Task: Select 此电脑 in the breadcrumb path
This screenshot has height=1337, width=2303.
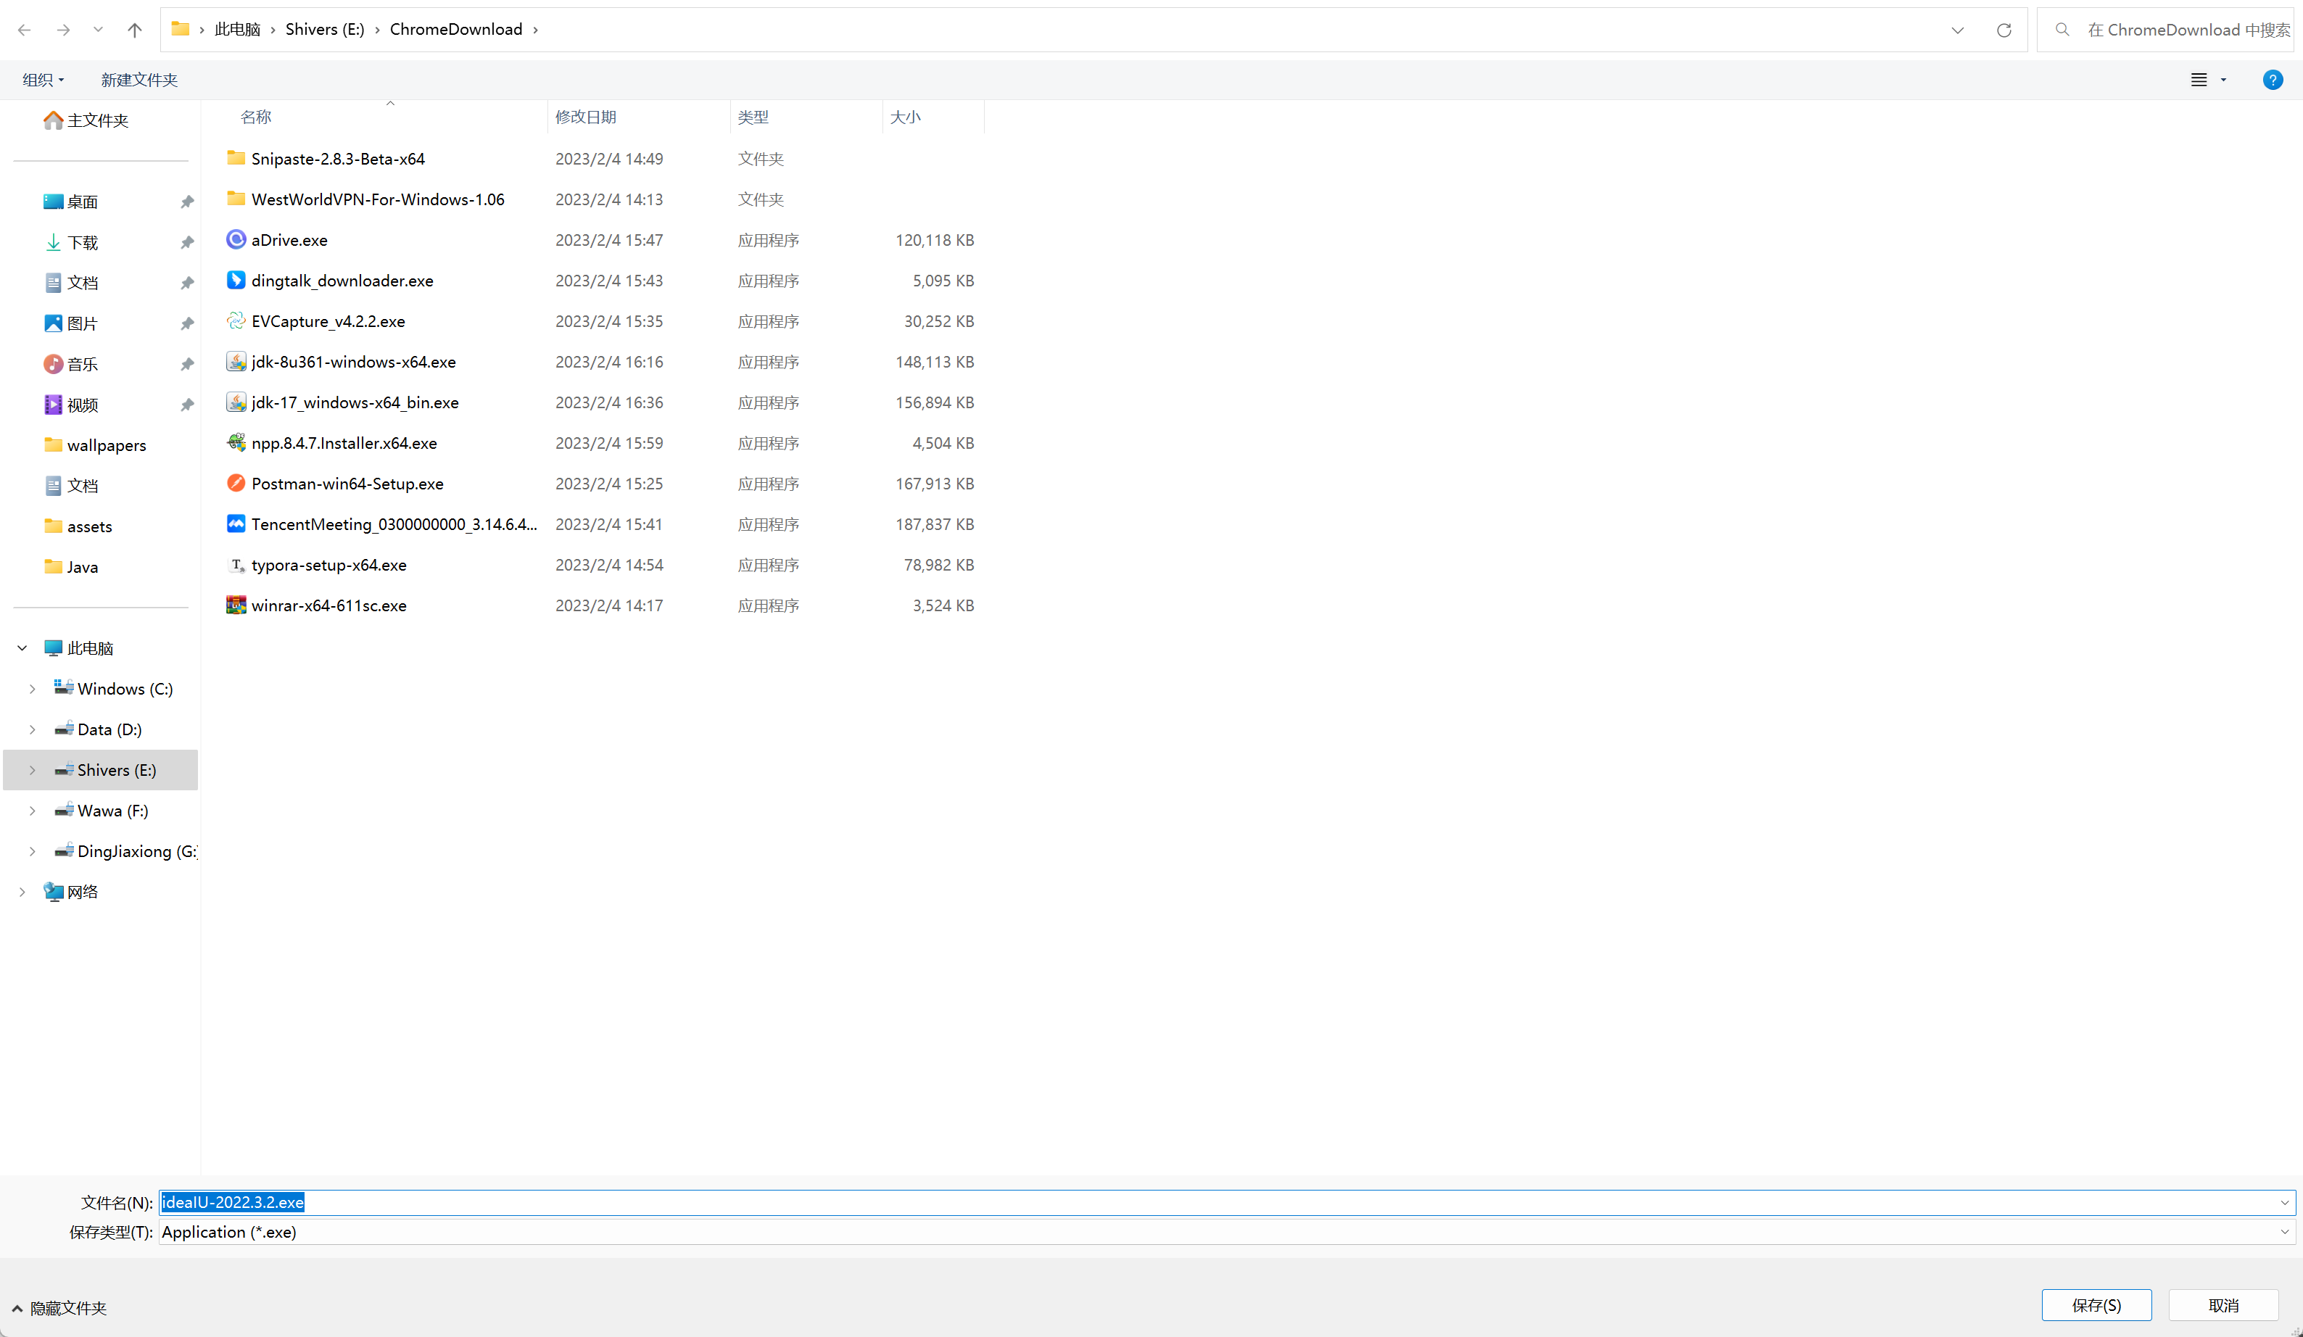Action: pos(238,29)
